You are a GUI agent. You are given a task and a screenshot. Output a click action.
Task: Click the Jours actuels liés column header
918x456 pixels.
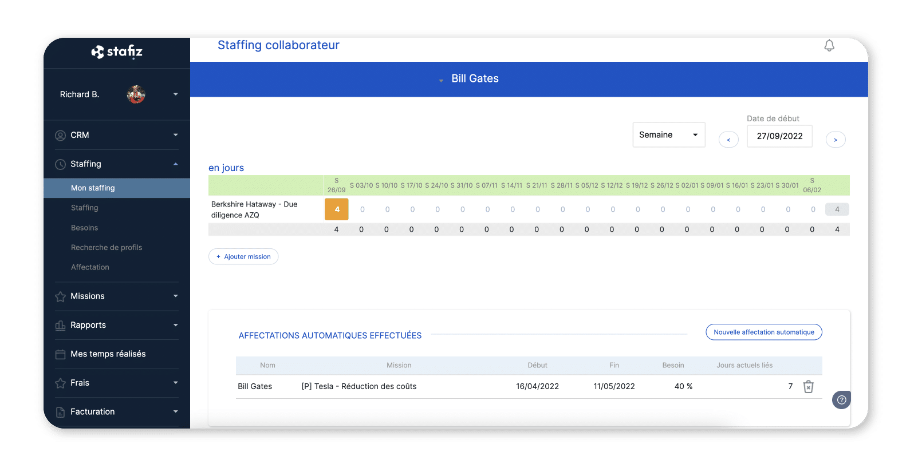(x=744, y=365)
